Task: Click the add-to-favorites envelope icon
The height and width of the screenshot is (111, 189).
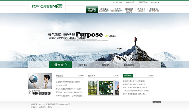Action: 114,2
